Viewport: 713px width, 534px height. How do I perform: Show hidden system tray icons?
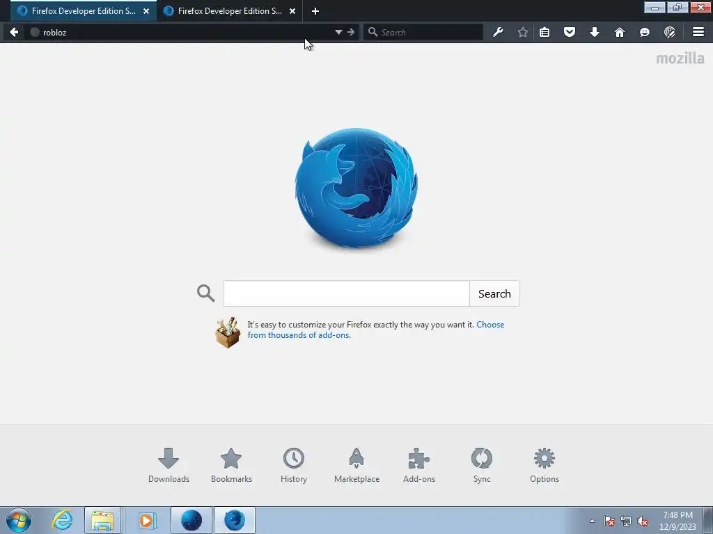coord(592,521)
